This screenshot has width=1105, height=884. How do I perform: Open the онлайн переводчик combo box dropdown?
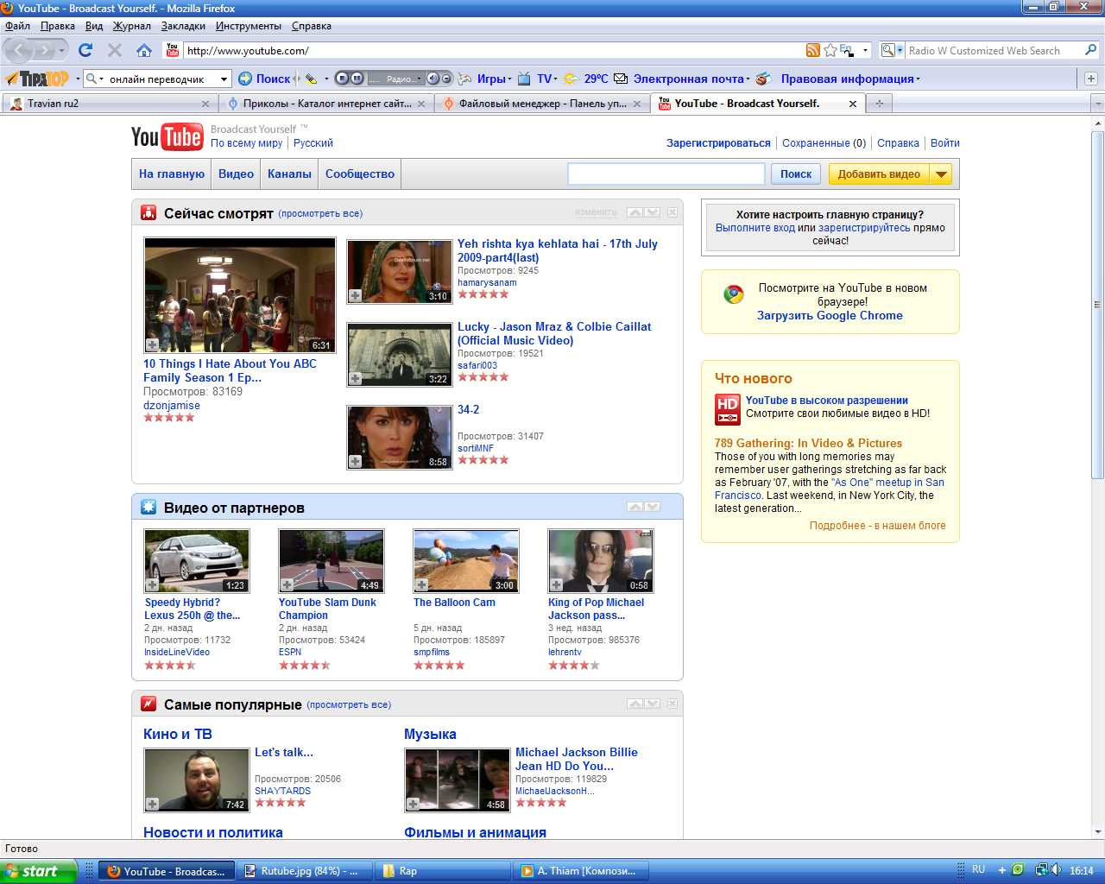coord(224,79)
